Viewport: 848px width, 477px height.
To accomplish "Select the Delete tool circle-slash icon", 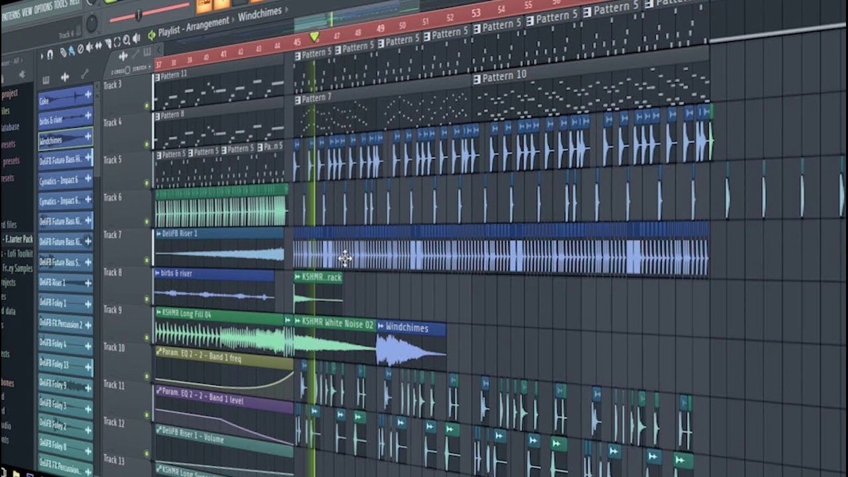I will click(81, 49).
